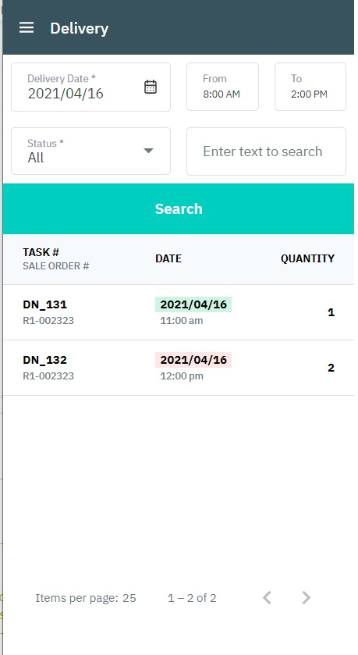Go to the previous results page
Viewport: 358px width, 655px height.
pos(267,598)
